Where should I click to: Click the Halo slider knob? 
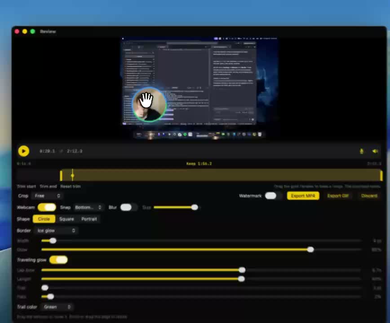point(50,297)
